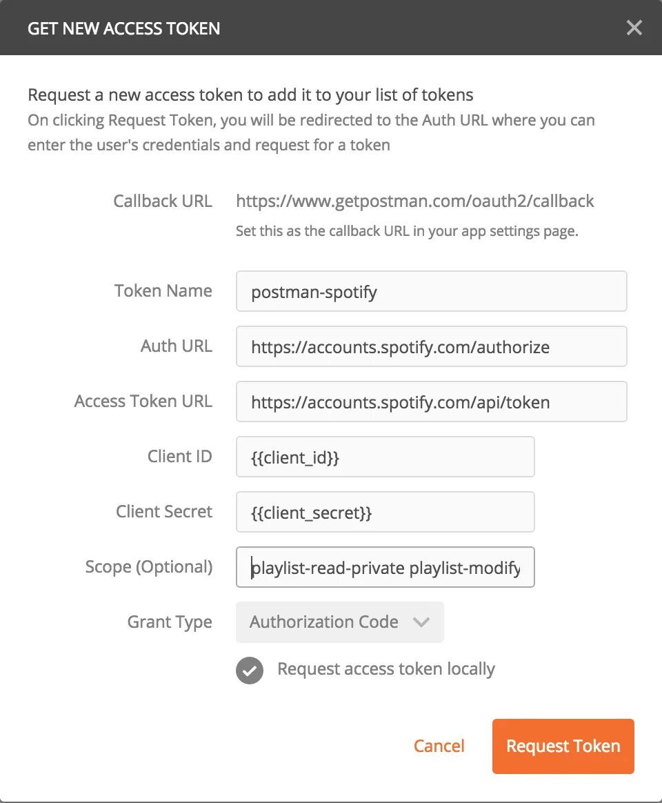Screen dimensions: 662x803
Task: Click the "Token Name" field label
Action: tap(163, 291)
